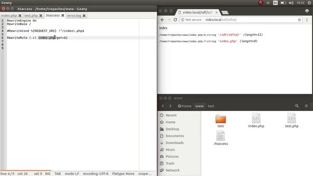
Task: Select the test folder icon
Action: 221,119
